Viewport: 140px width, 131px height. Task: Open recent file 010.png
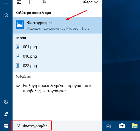click(x=57, y=56)
